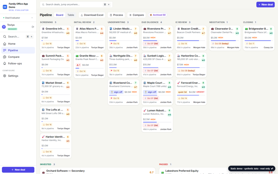Click the Compare button in the pipeline toolbar
This screenshot has height=174, width=278.
click(x=137, y=15)
